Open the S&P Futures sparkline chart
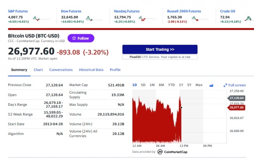This screenshot has width=254, height=163. point(41,19)
